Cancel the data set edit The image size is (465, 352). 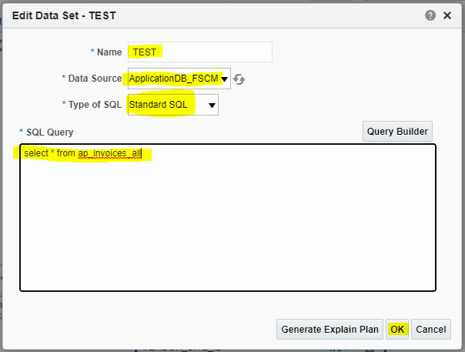431,329
